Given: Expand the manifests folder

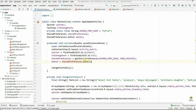Looking at the screenshot, I should tap(3, 15).
